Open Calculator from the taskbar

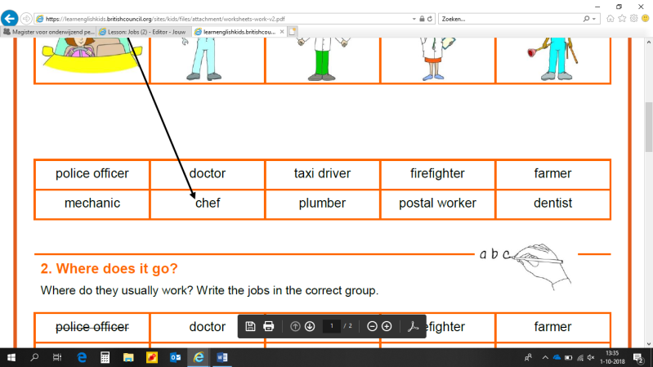pyautogui.click(x=105, y=357)
